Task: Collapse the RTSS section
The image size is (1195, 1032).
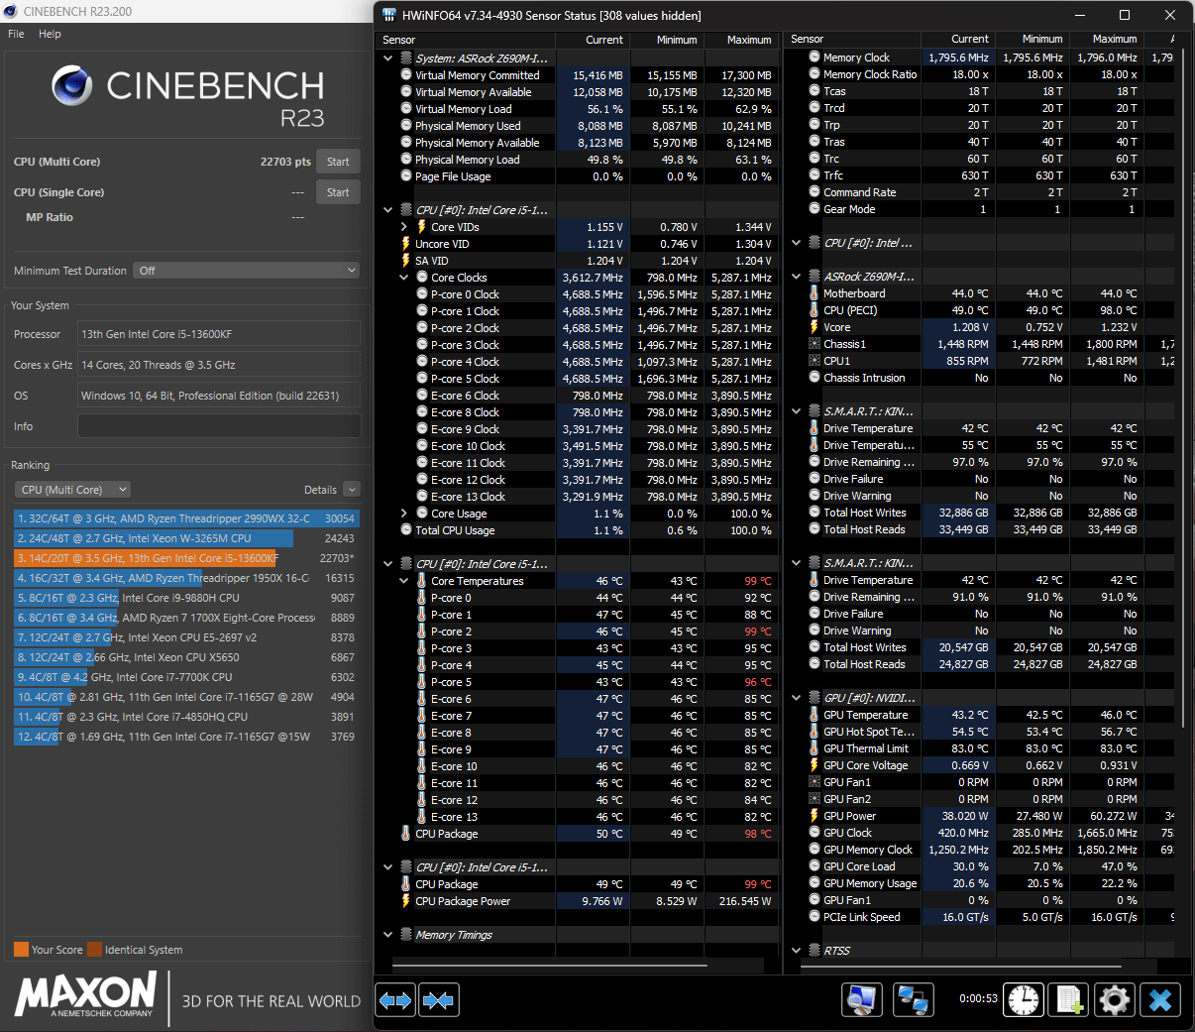Action: (x=797, y=951)
